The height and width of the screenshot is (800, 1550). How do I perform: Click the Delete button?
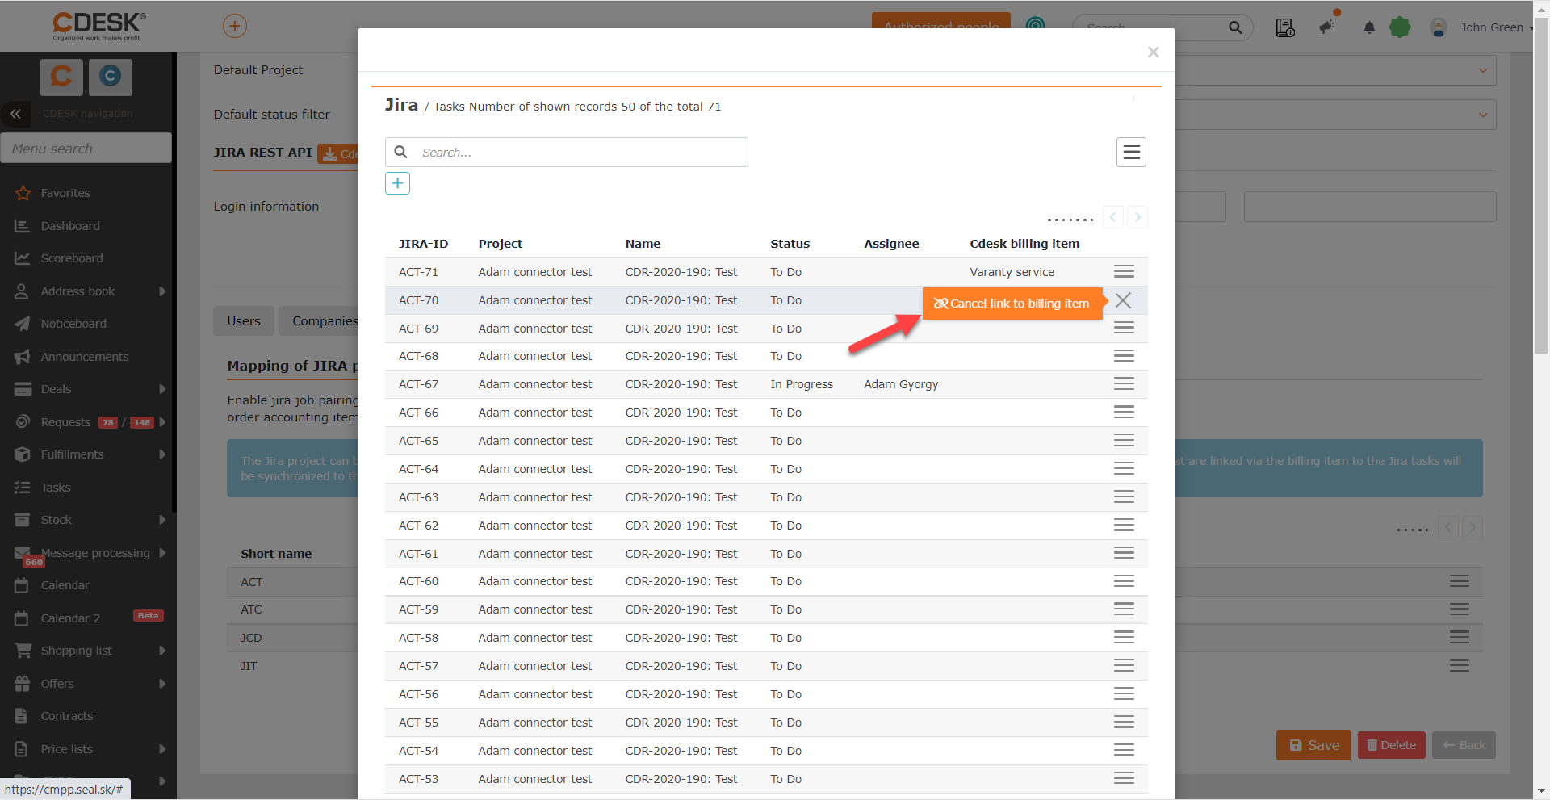pos(1392,745)
